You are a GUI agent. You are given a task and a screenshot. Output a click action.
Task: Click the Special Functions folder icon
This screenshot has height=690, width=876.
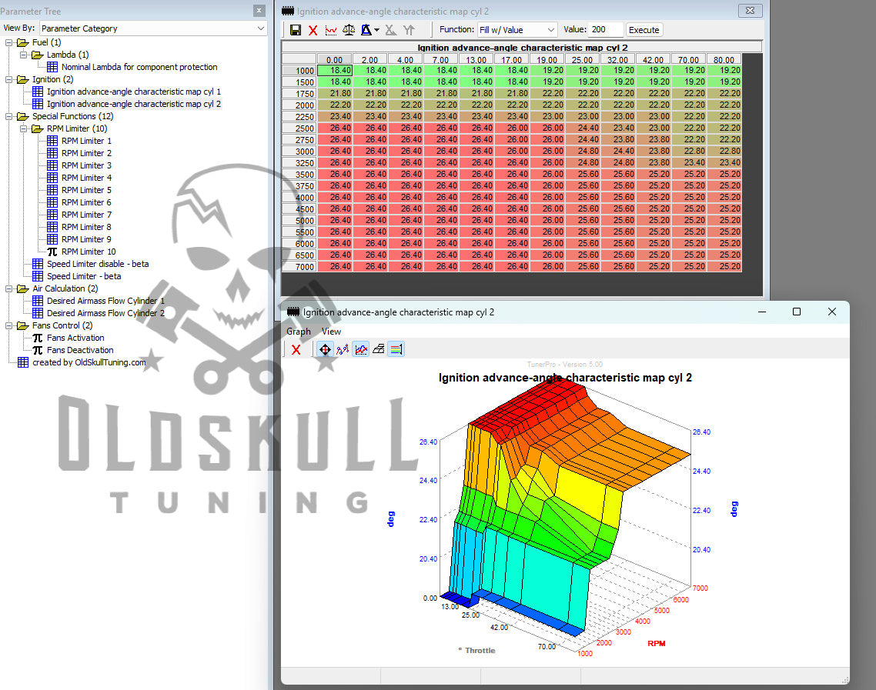23,116
